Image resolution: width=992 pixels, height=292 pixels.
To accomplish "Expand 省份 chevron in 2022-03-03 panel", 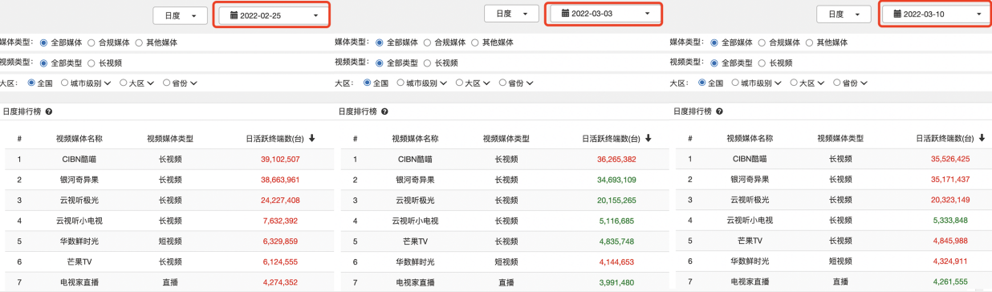I will coord(531,83).
